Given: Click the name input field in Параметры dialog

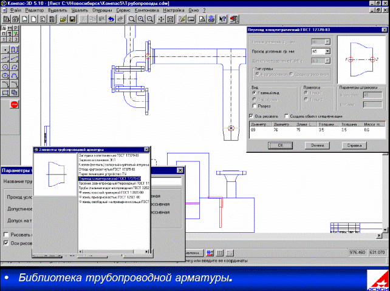Looking at the screenshot, I should [x=167, y=181].
